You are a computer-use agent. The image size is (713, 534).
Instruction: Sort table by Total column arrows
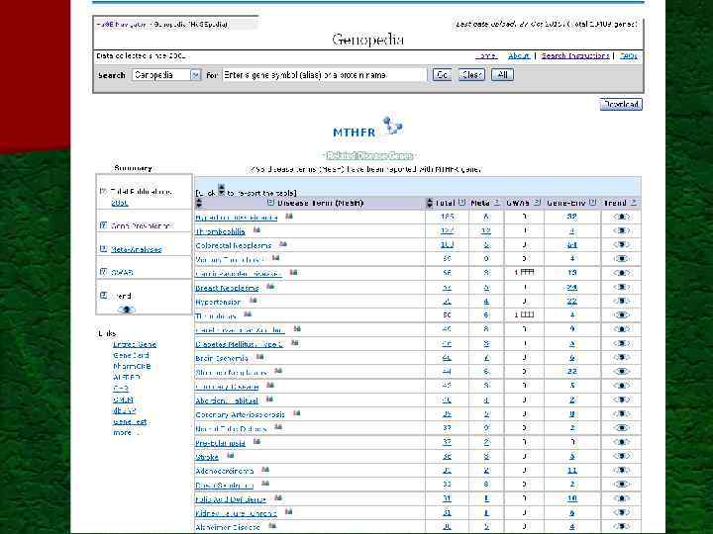point(430,203)
